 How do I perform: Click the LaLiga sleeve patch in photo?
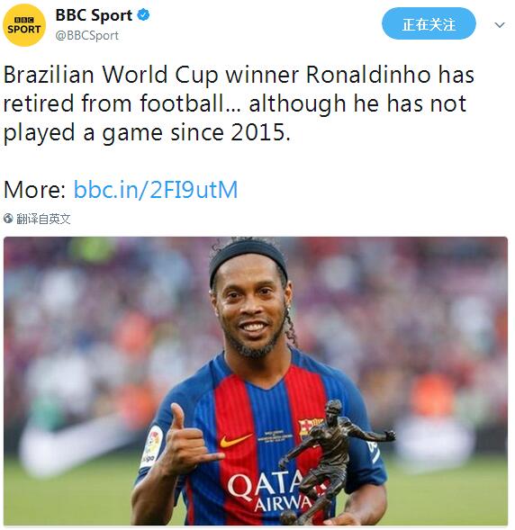point(152,446)
